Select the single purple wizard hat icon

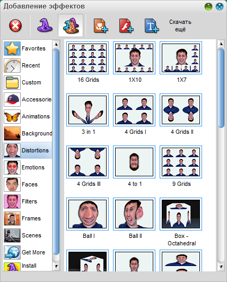point(45,25)
